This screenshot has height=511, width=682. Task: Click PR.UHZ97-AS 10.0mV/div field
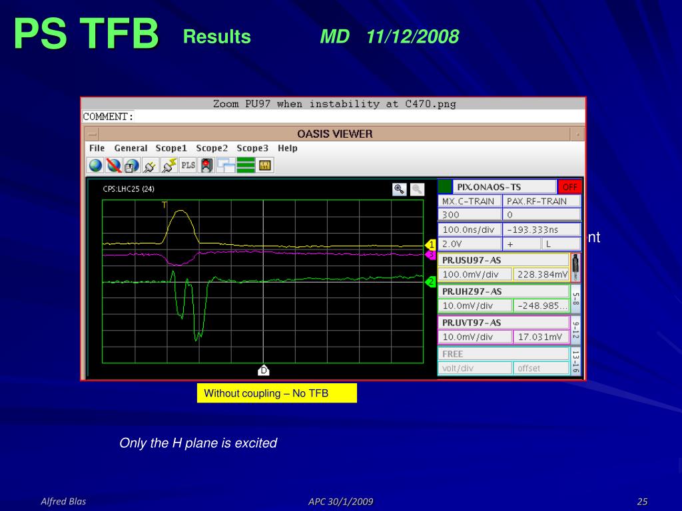click(x=475, y=305)
